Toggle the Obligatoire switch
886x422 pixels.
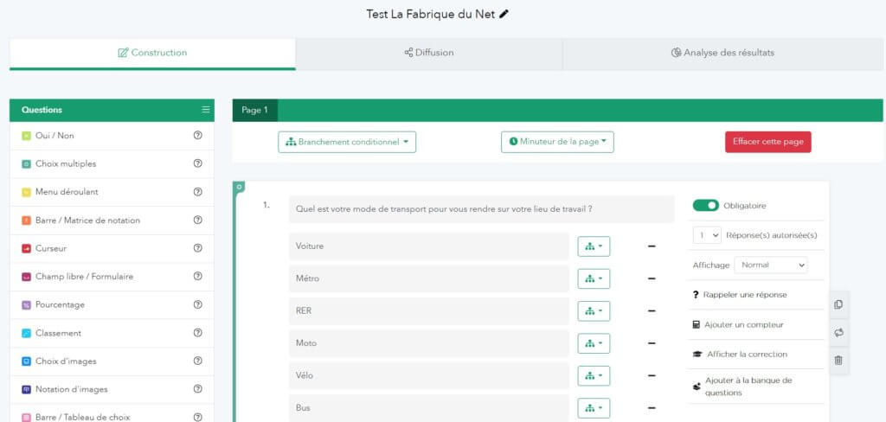705,206
